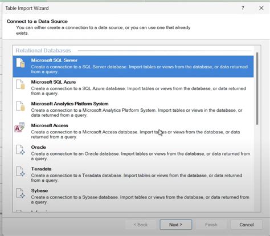Viewport: 270px width, 236px height.
Task: Click the Teradata description text
Action: coord(137,178)
